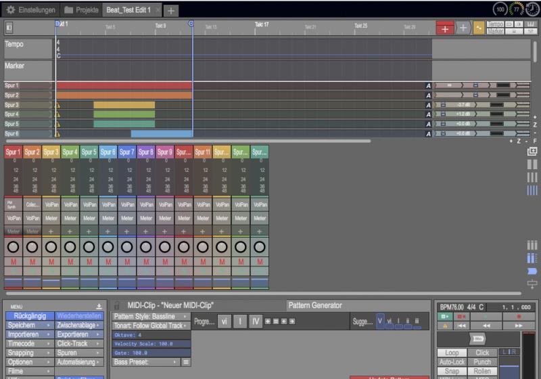Screen dimensions: 541x379
Task: Expand the Speichern submenu
Action: [30, 325]
